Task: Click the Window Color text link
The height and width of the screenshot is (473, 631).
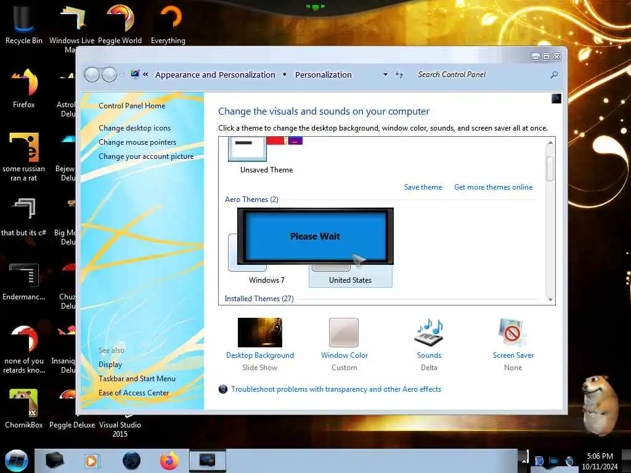Action: (x=344, y=355)
